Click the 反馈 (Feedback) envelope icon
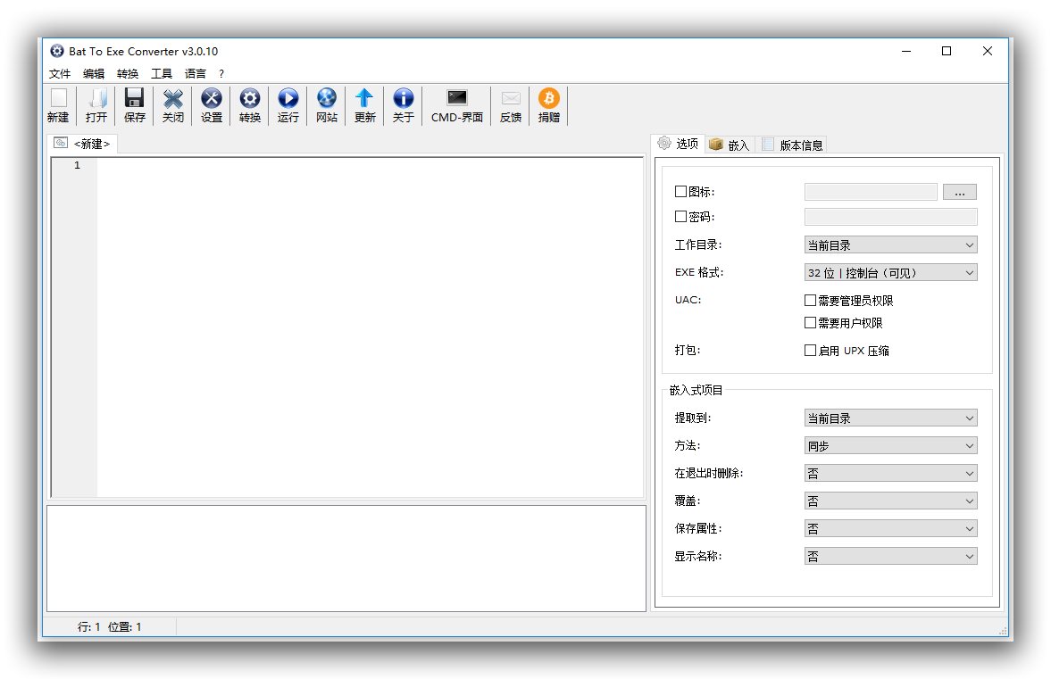The image size is (1051, 679). pyautogui.click(x=511, y=106)
